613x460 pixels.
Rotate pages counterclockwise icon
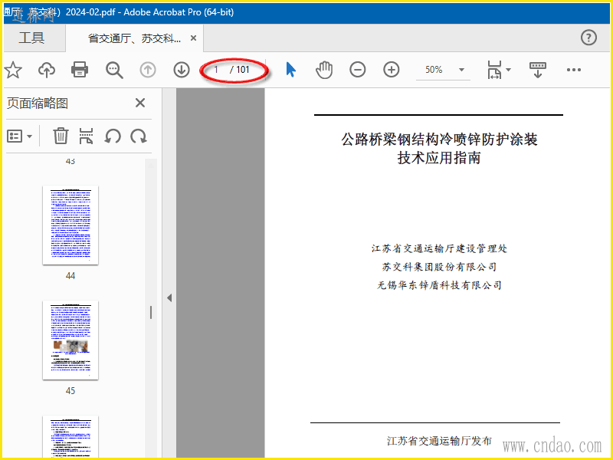click(113, 136)
